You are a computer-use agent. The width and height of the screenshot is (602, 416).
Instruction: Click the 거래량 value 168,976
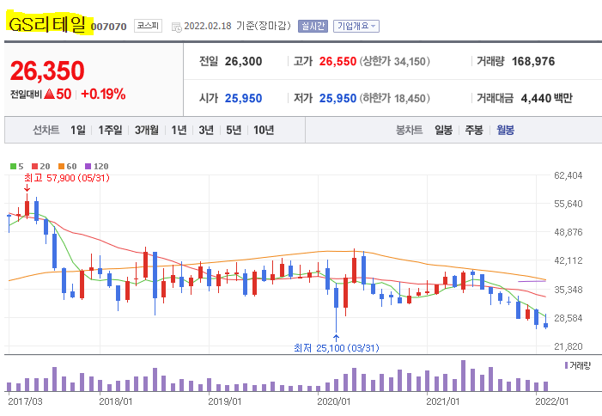(x=533, y=62)
